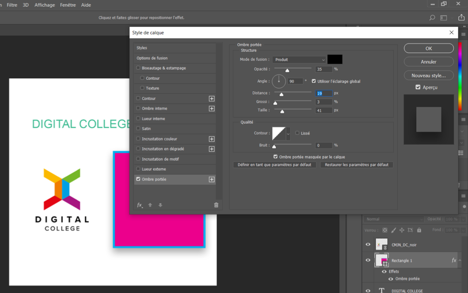Delete effect with the trash icon
The width and height of the screenshot is (468, 293).
[x=216, y=205]
